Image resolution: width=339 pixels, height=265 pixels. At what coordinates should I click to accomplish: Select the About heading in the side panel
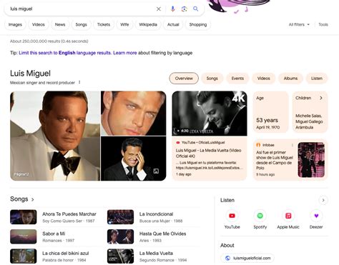coord(227,245)
